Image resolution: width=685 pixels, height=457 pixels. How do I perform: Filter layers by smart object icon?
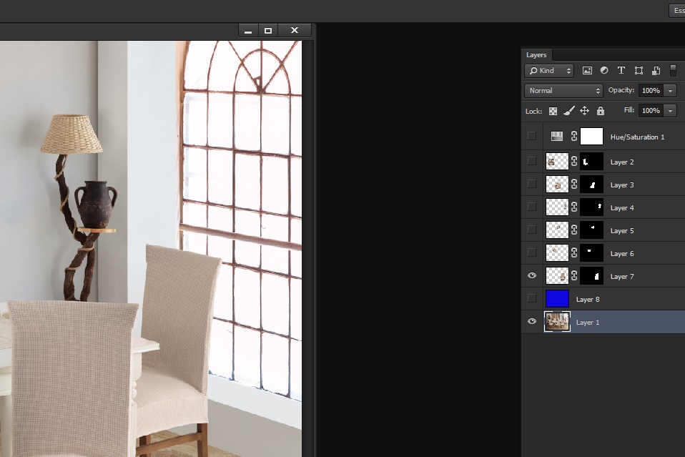click(x=656, y=70)
